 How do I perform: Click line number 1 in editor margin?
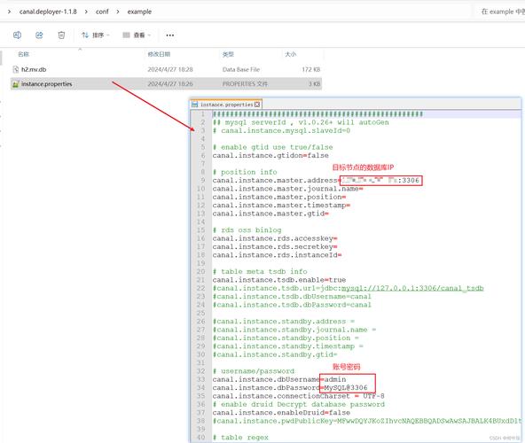pyautogui.click(x=202, y=114)
